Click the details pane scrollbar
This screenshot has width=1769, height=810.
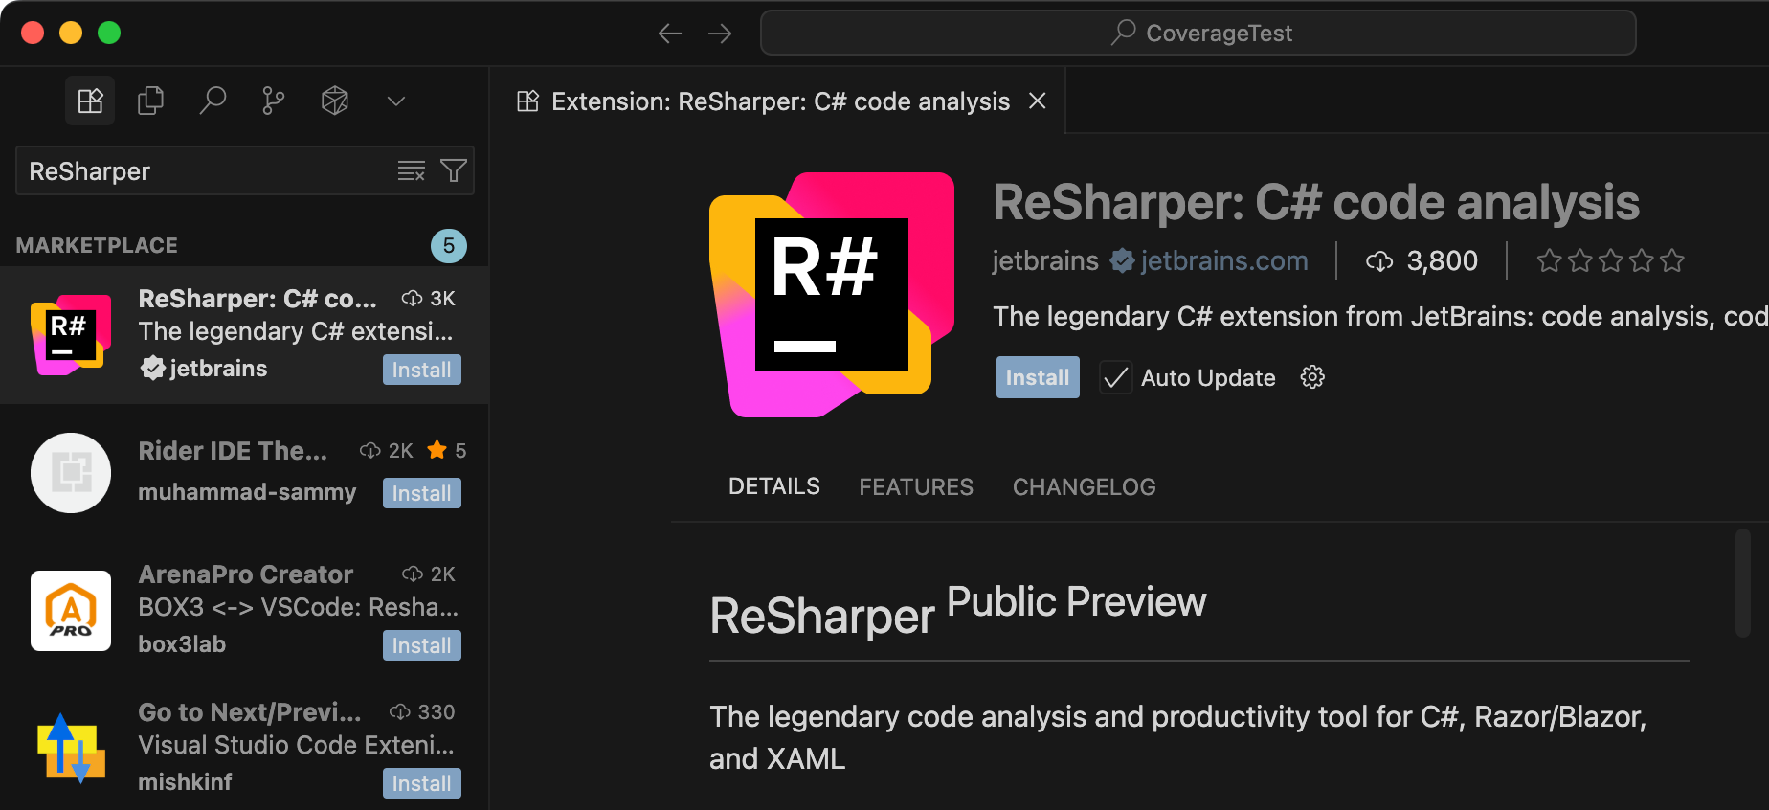1742,583
